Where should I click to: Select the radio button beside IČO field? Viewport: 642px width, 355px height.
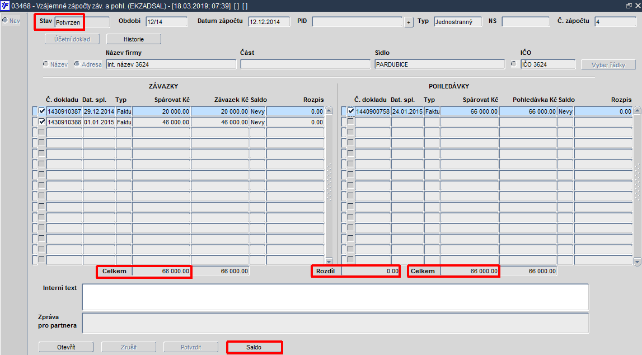point(514,64)
